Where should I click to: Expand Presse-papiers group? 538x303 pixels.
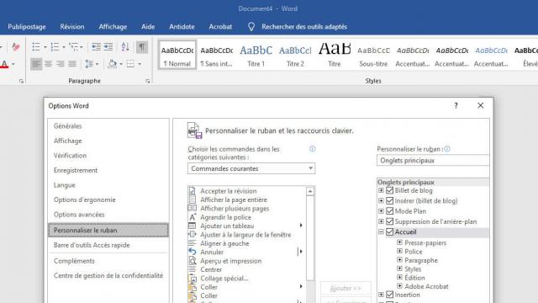[399, 242]
